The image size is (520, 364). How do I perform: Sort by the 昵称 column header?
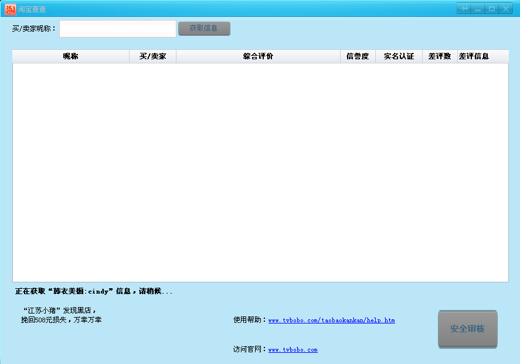pos(70,56)
